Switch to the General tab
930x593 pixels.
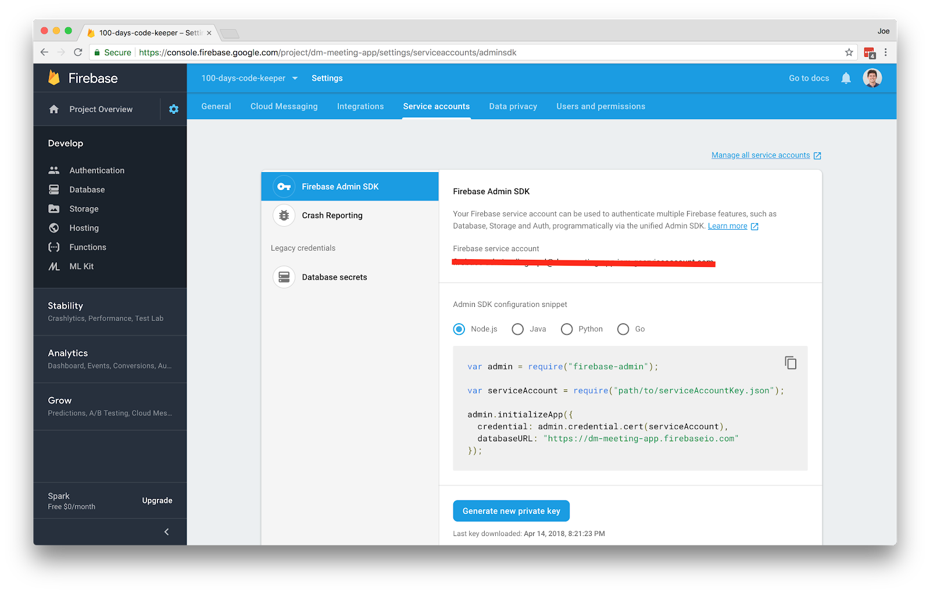point(216,106)
